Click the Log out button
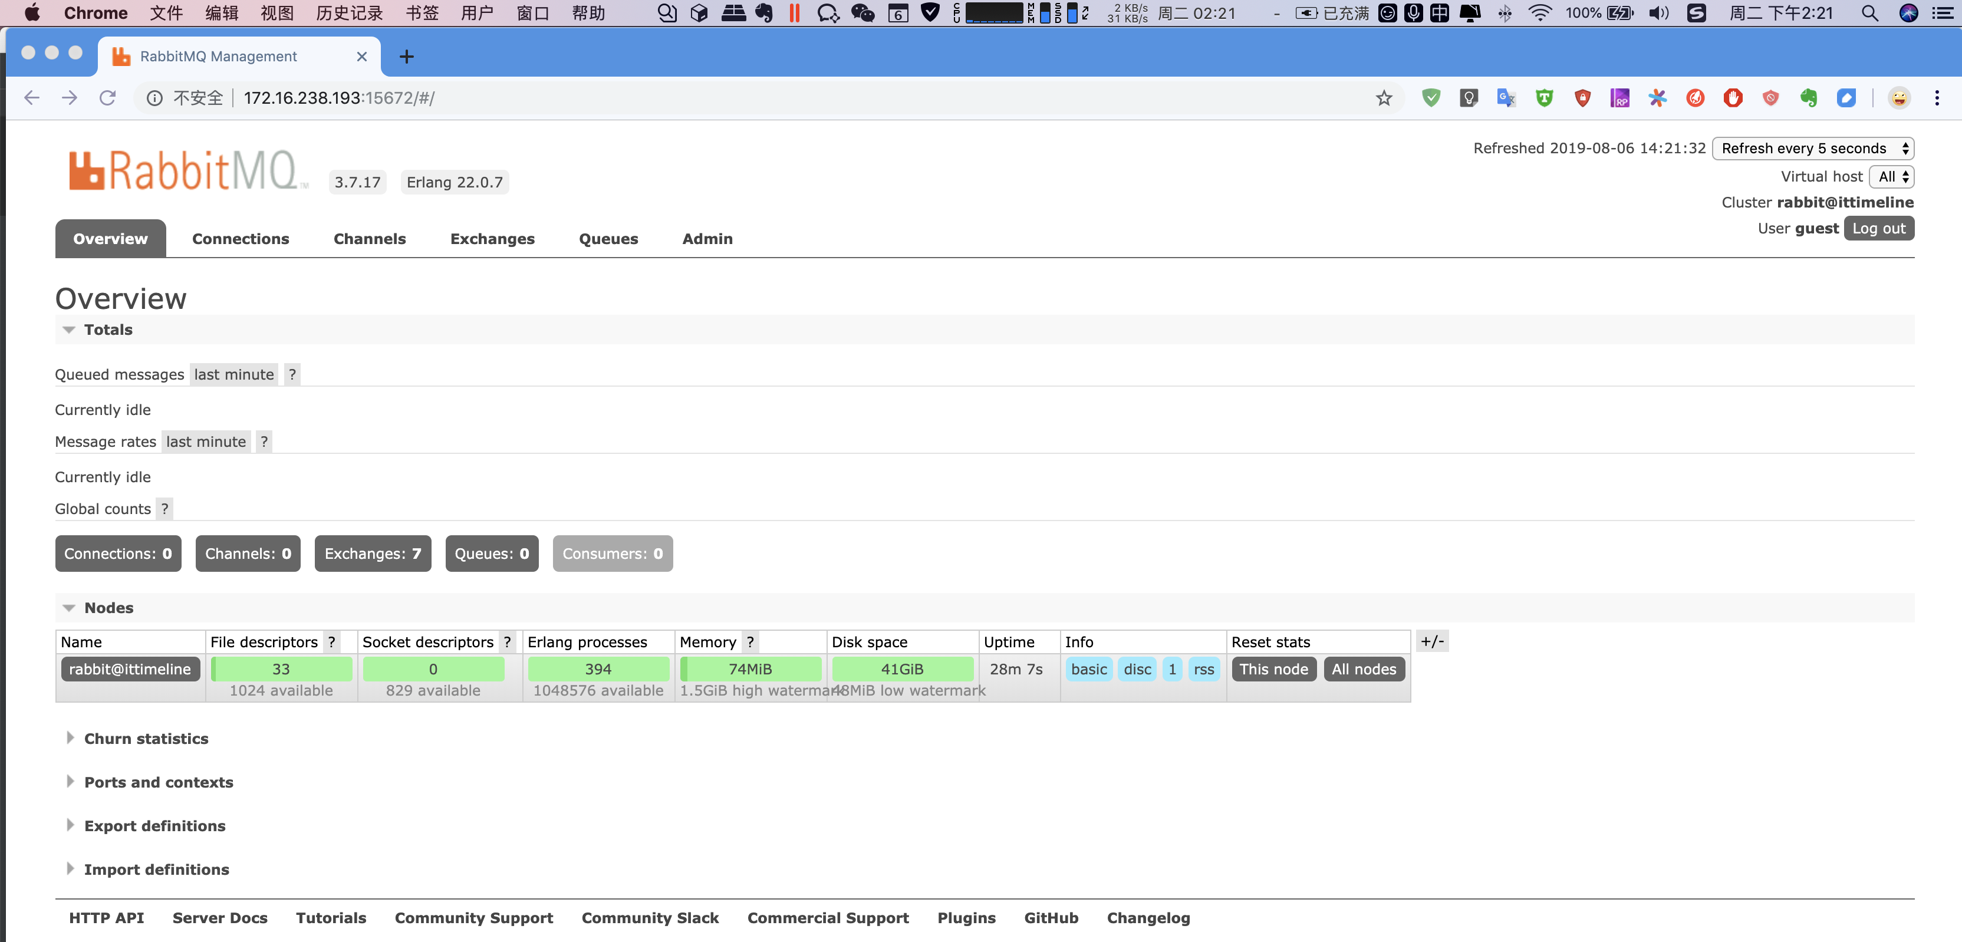Image resolution: width=1962 pixels, height=942 pixels. (x=1878, y=229)
